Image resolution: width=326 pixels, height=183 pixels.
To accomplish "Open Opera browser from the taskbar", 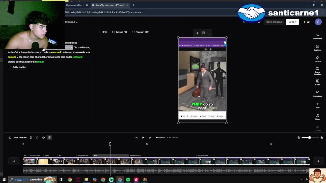I will pos(78,180).
